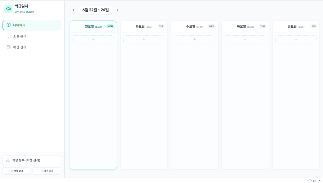Click the 학급일지 title text
323x183 pixels.
(21, 6)
